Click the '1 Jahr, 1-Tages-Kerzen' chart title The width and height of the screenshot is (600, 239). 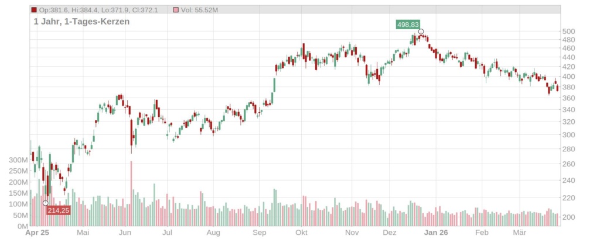pyautogui.click(x=81, y=22)
